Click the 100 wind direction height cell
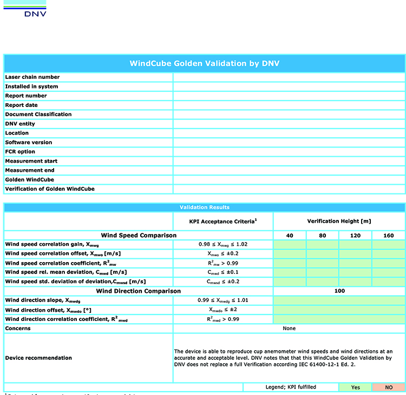The width and height of the screenshot is (406, 395). (x=339, y=291)
